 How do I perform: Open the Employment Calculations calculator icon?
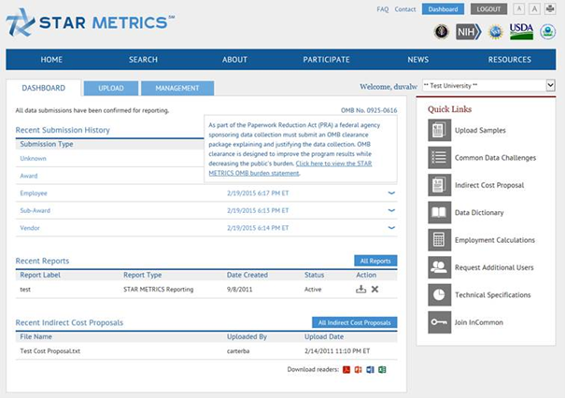(439, 240)
